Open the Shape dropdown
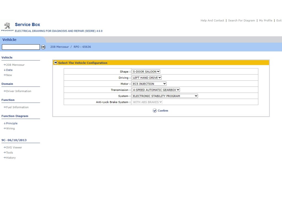Image resolution: width=282 pixels, height=211 pixels. tap(146, 72)
